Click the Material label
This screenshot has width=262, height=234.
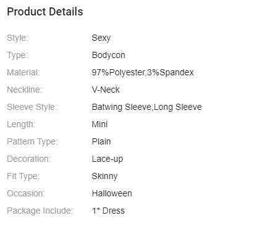23,72
